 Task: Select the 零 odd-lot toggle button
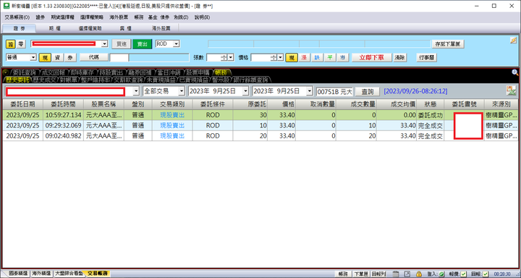(x=20, y=44)
